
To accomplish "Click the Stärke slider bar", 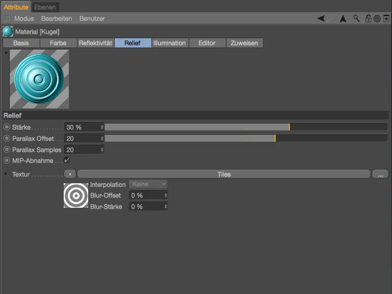I will point(246,127).
